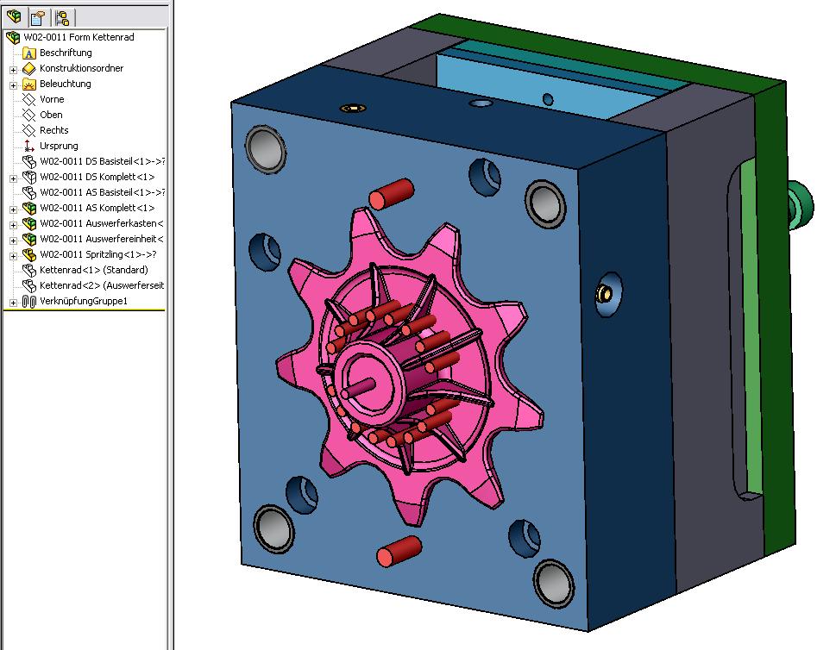Select the Ursprung origin icon
This screenshot has width=836, height=650.
coord(28,146)
